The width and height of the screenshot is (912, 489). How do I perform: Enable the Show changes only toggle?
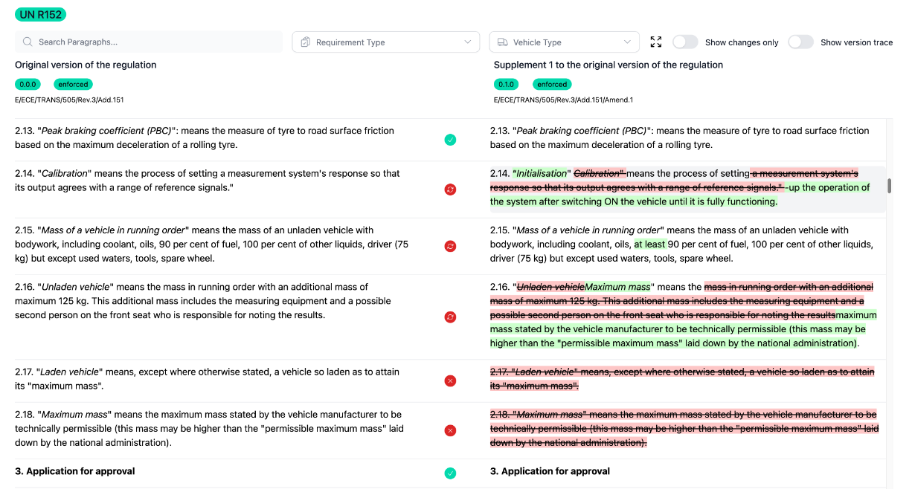point(685,42)
